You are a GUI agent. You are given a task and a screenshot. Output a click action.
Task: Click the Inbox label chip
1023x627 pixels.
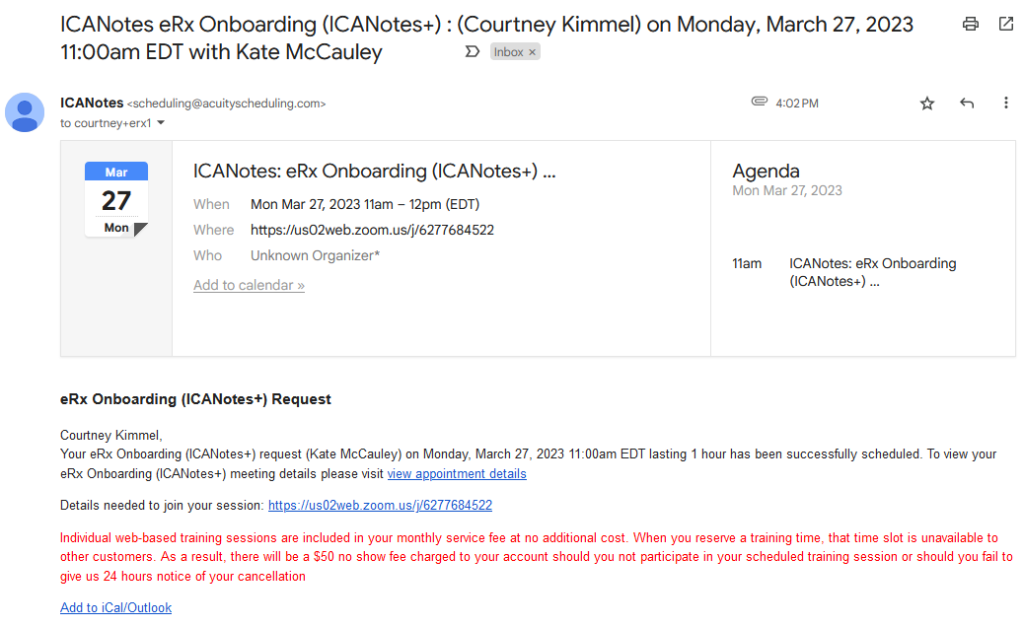coord(509,52)
